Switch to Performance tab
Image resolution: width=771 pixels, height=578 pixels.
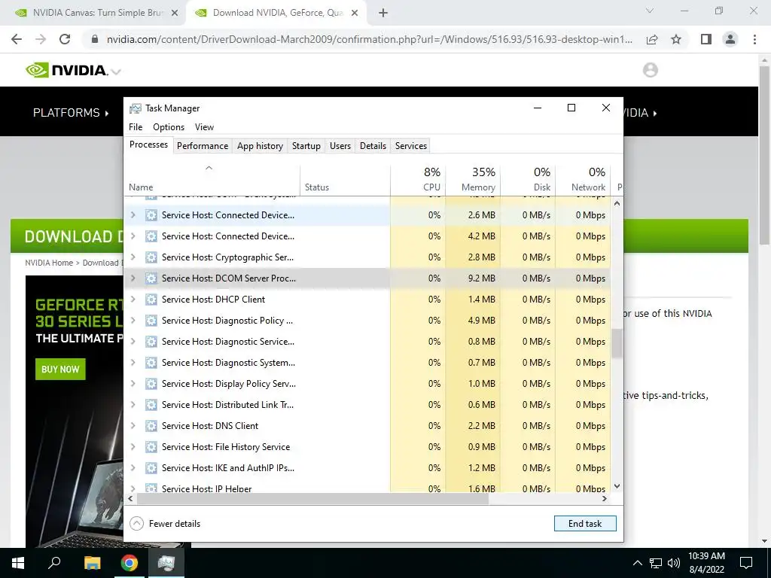pos(203,146)
